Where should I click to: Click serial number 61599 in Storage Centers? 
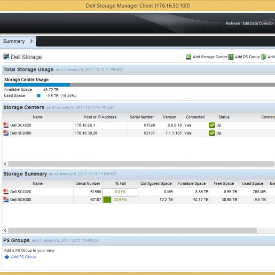[149, 125]
